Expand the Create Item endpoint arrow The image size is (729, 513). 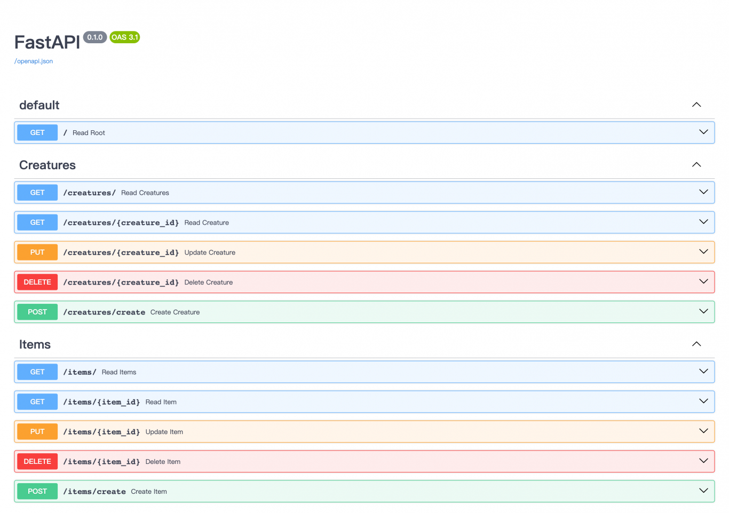click(703, 491)
